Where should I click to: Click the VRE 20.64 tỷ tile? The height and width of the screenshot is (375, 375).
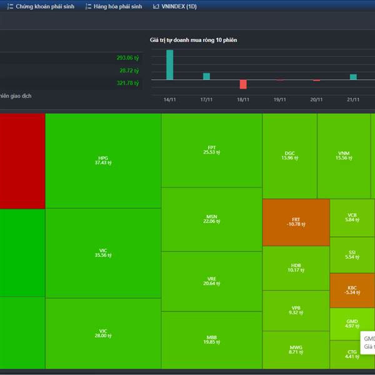click(211, 281)
